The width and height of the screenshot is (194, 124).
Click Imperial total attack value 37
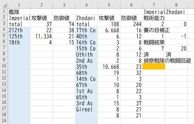click(x=42, y=24)
